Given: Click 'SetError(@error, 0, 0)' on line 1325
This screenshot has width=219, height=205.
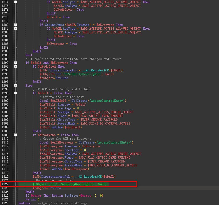Looking at the screenshot, I should (x=84, y=196).
